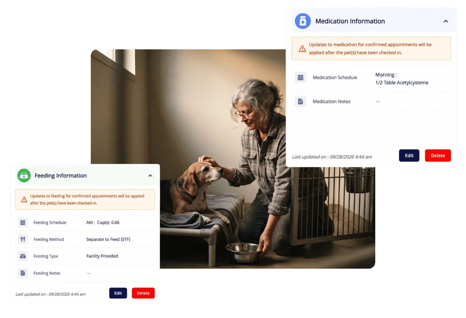The image size is (466, 318).
Task: Click the Medication Information heading
Action: pyautogui.click(x=350, y=21)
